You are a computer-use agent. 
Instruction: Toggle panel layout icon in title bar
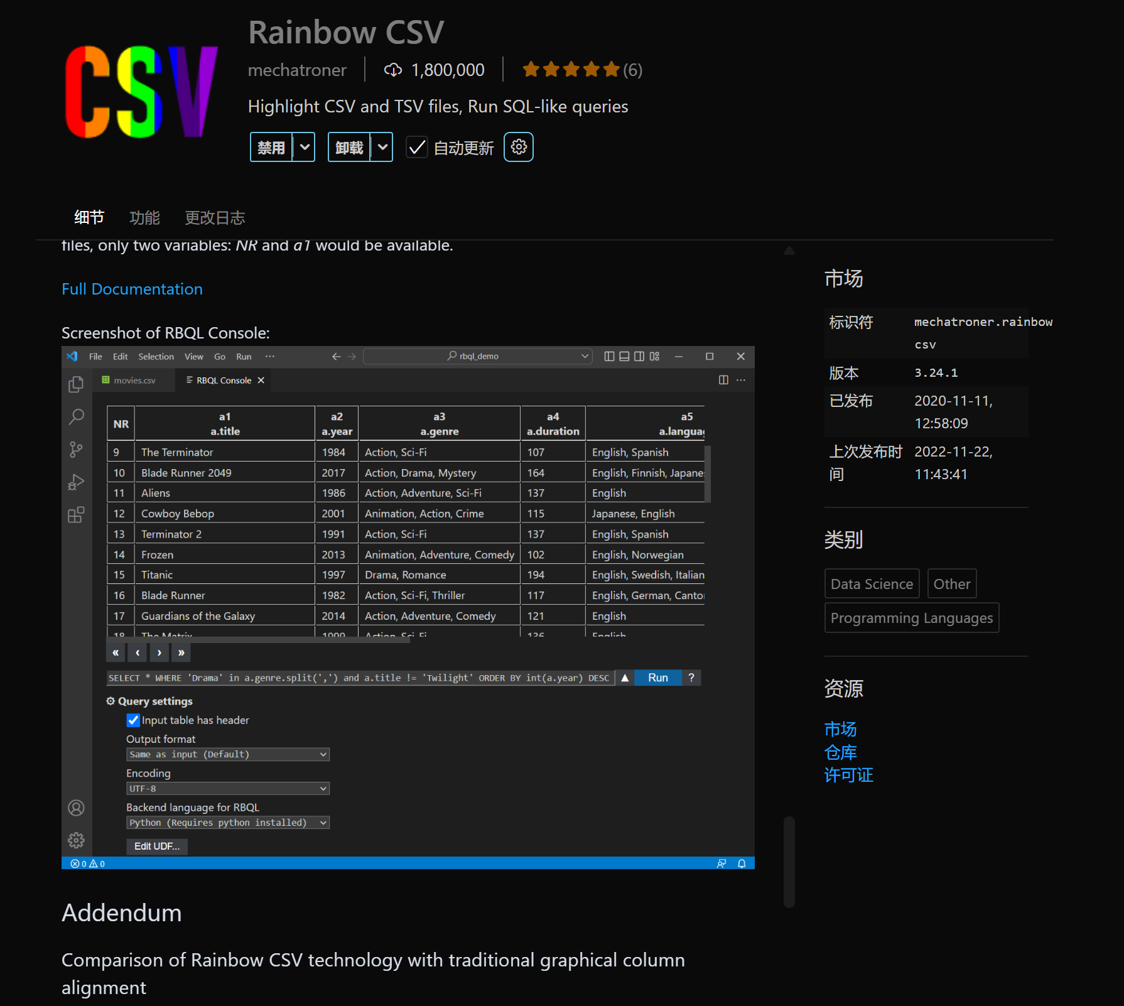point(624,356)
